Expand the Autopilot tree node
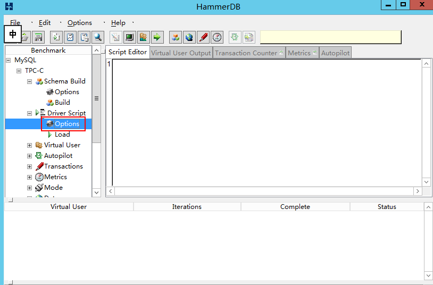Viewport: 433px width, 285px height. click(30, 156)
